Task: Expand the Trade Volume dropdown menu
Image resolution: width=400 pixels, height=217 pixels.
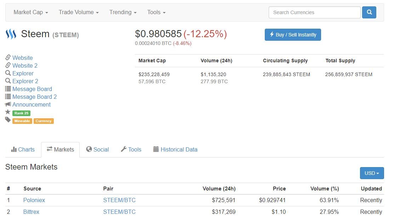Action: click(79, 12)
